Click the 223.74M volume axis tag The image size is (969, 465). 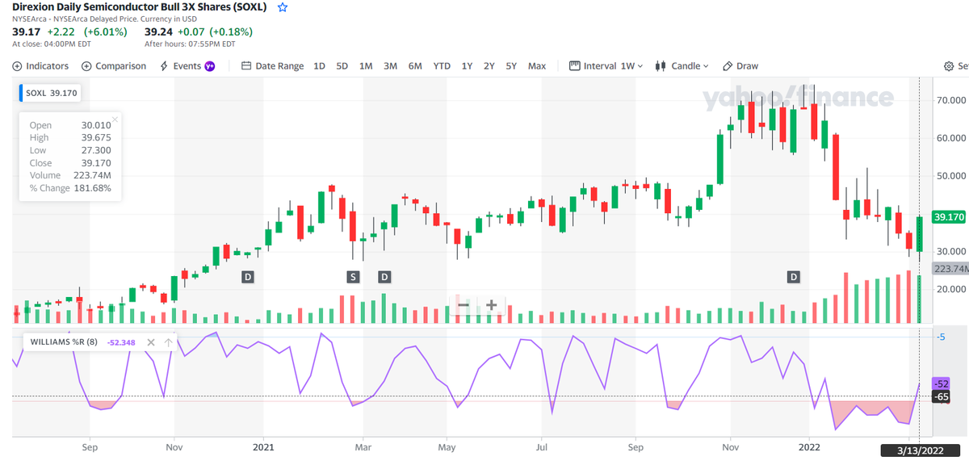950,269
